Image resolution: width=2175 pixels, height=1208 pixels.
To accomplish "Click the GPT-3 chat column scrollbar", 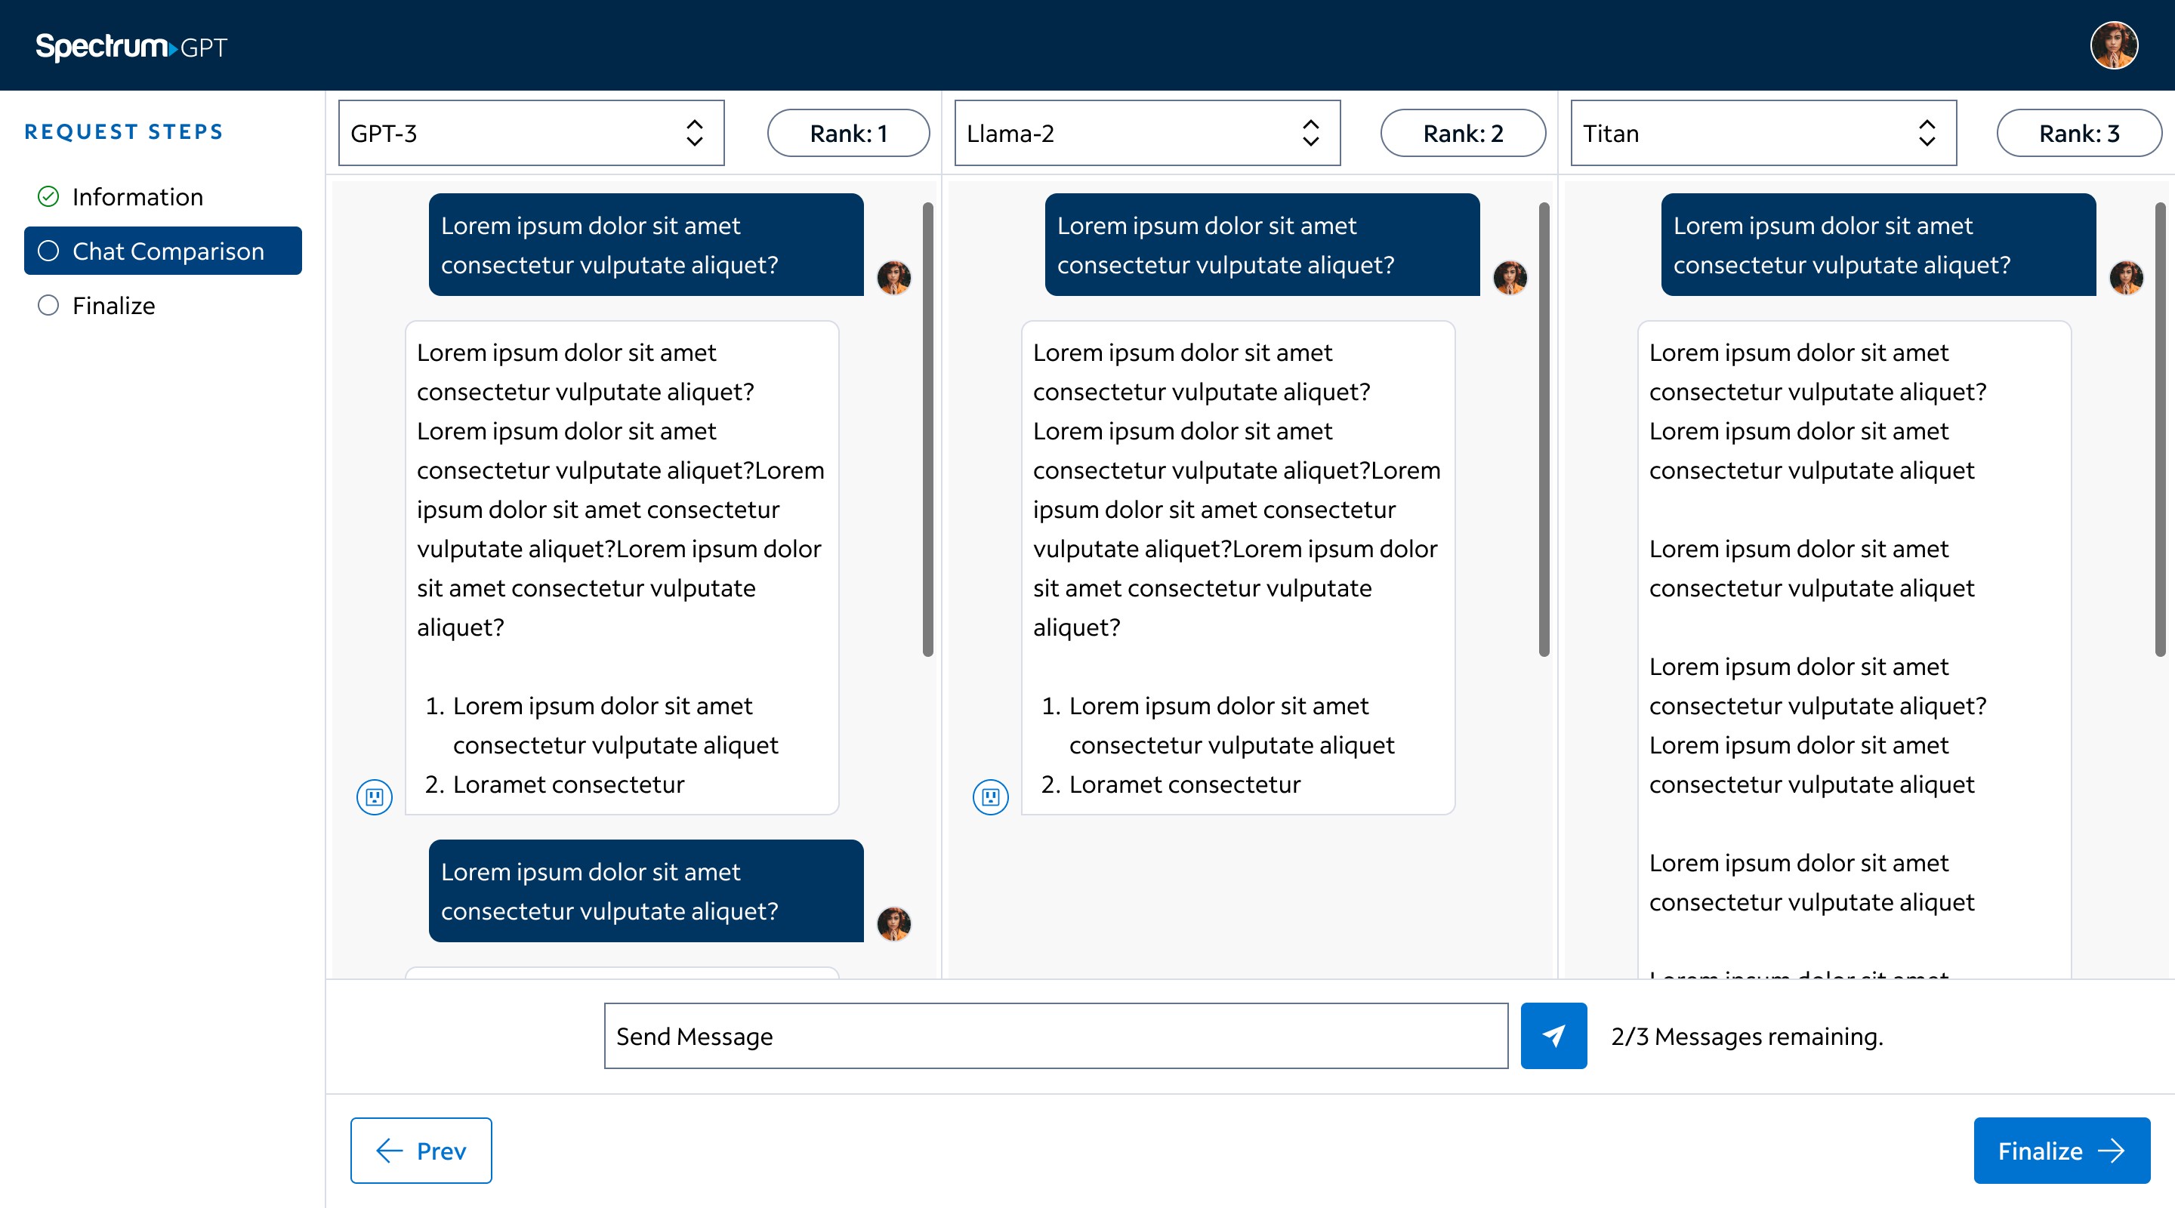I will click(927, 429).
